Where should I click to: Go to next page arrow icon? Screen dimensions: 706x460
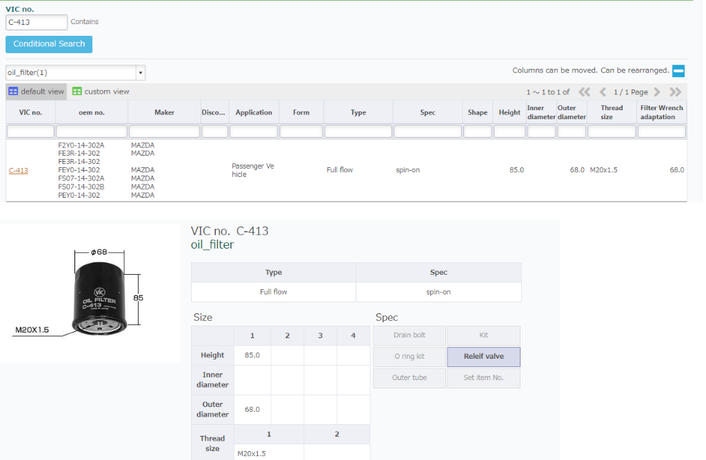657,92
